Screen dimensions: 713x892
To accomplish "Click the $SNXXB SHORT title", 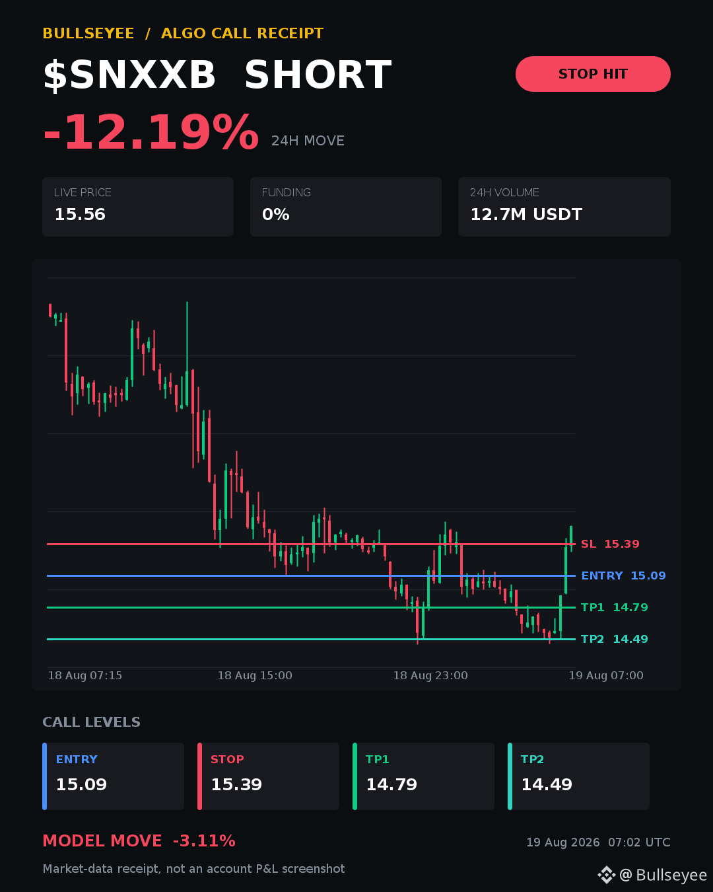I will click(217, 75).
